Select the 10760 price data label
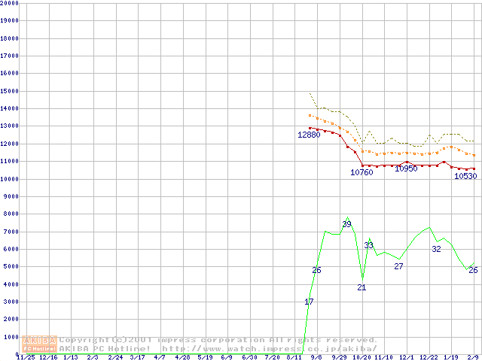 pos(361,173)
